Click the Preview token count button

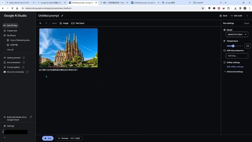(x=69, y=138)
